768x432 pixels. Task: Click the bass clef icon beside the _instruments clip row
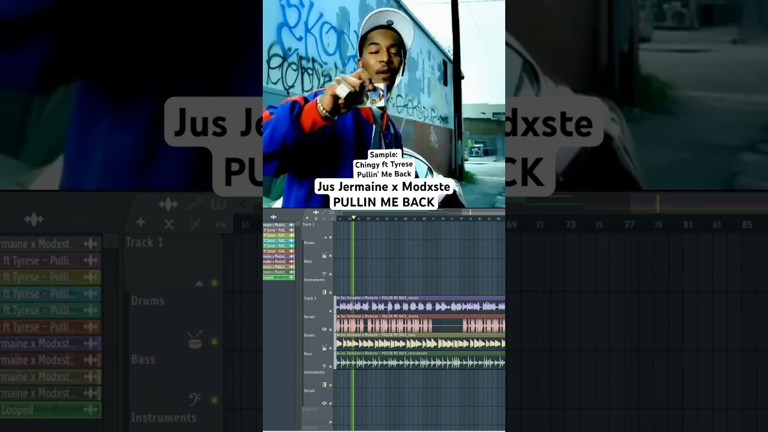click(325, 366)
